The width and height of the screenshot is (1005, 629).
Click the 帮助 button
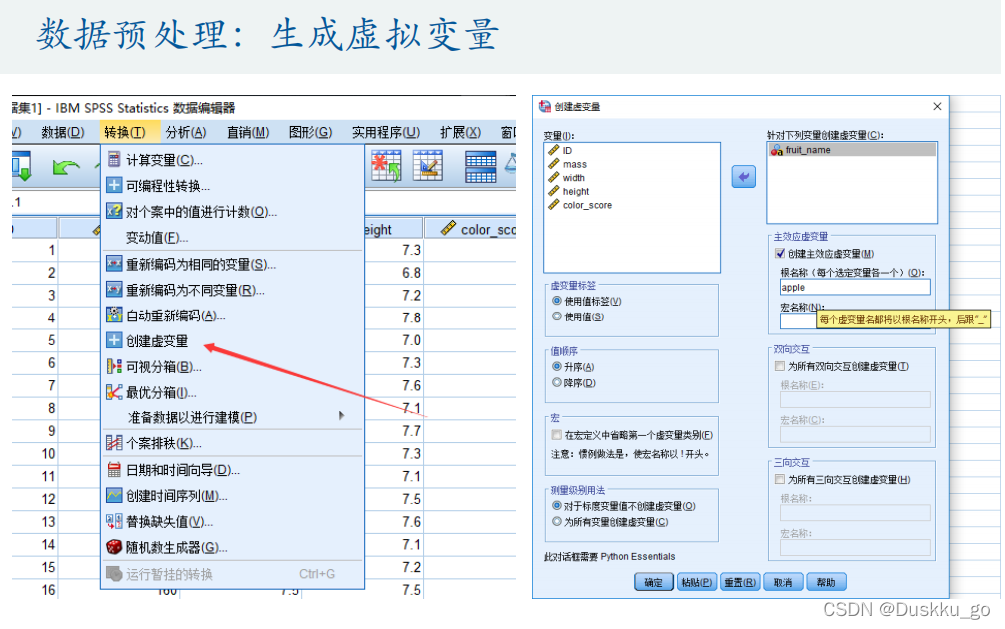click(826, 582)
